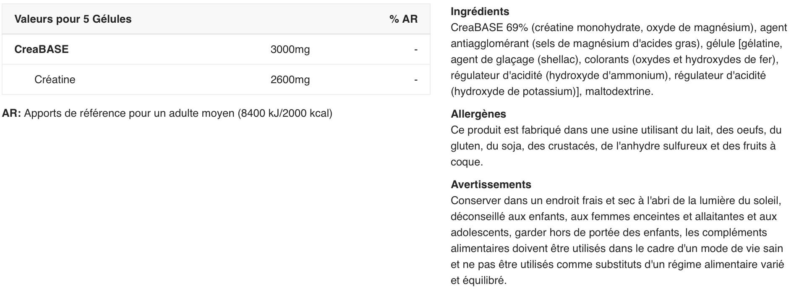Click 'et équilibré.' ending the warnings
Viewport: 794px width, 294px height.
point(478,281)
